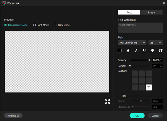
Task: Select the bottom-right position with T icon
Action: pyautogui.click(x=149, y=88)
